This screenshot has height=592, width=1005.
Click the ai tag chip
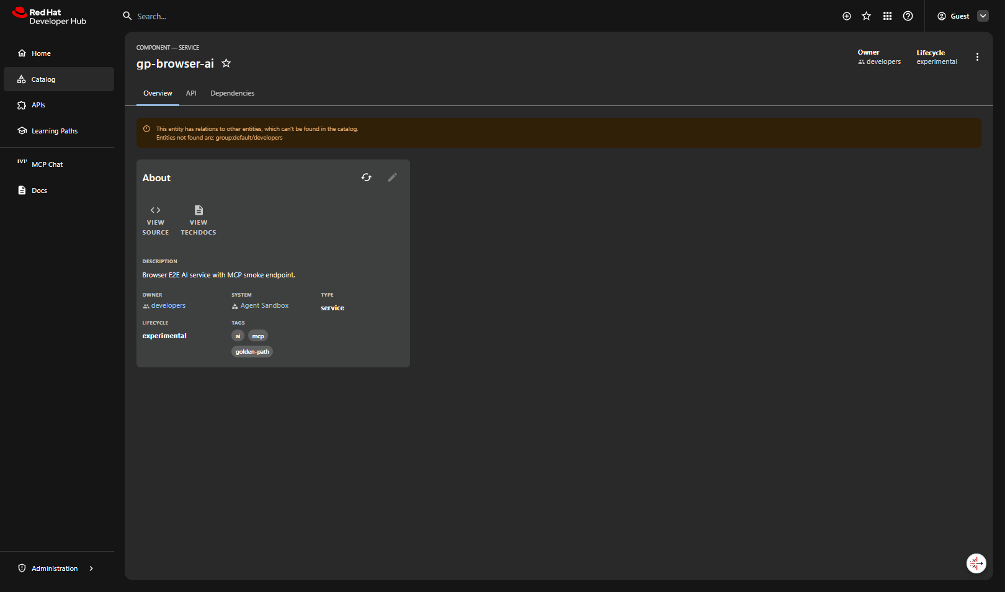[238, 336]
